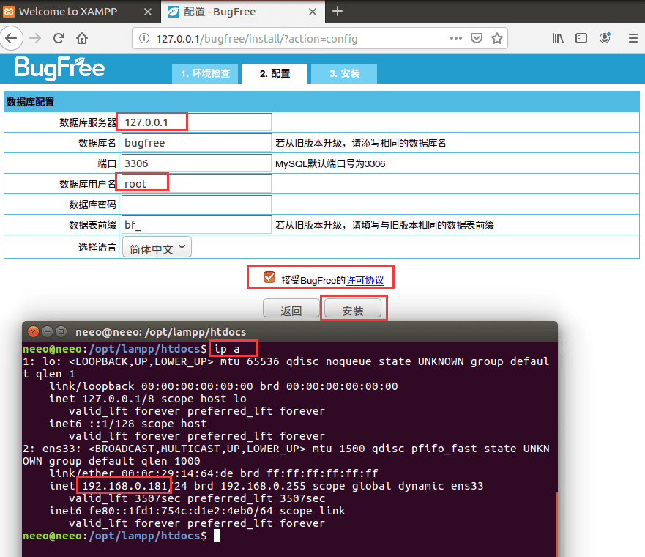Click the 数据表前缀 upgrade hint text

pos(384,225)
